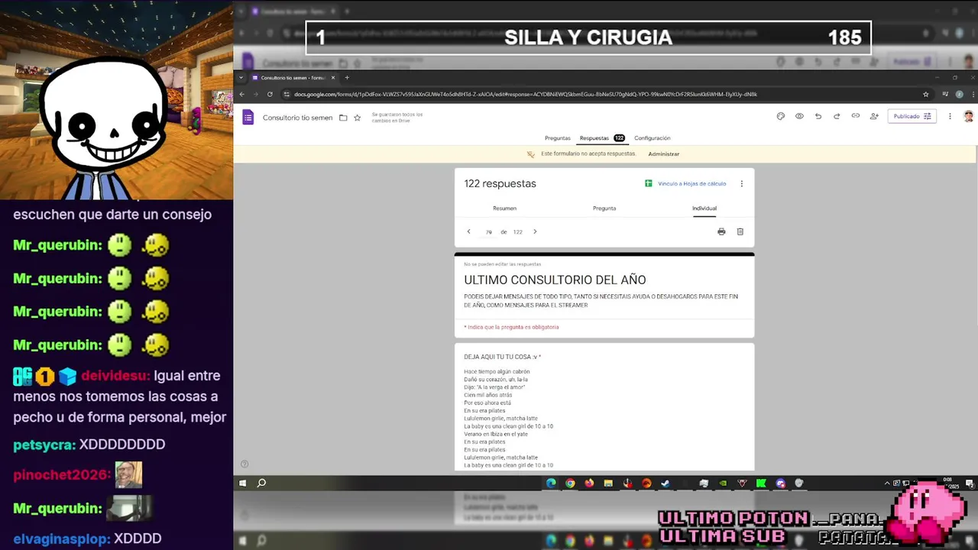978x550 pixels.
Task: Open a new browser tab
Action: coord(347,77)
